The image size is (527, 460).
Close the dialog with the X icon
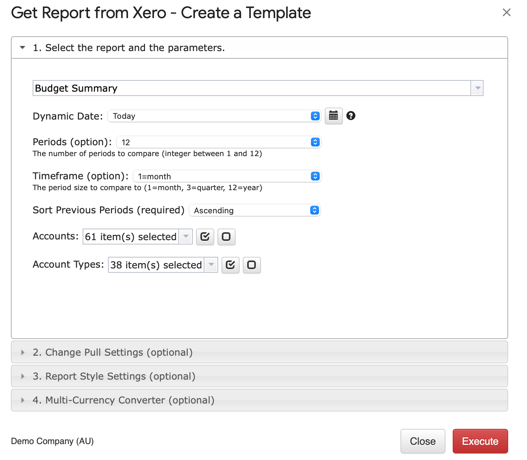point(506,13)
